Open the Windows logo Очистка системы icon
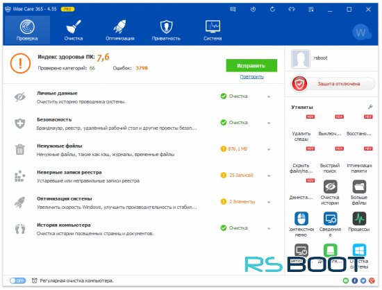Image resolution: width=382 pixels, height=290 pixels. click(x=359, y=250)
